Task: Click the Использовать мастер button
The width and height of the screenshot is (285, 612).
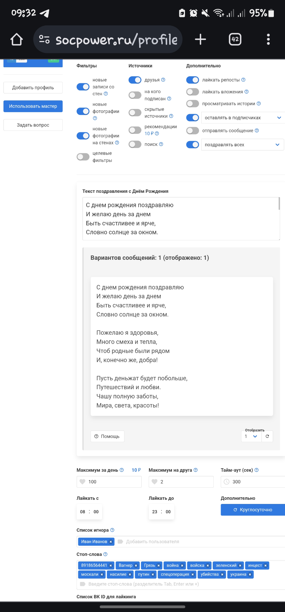Action: [33, 106]
